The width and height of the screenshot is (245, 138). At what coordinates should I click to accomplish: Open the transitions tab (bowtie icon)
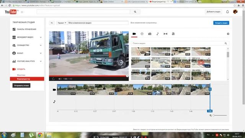point(165,34)
